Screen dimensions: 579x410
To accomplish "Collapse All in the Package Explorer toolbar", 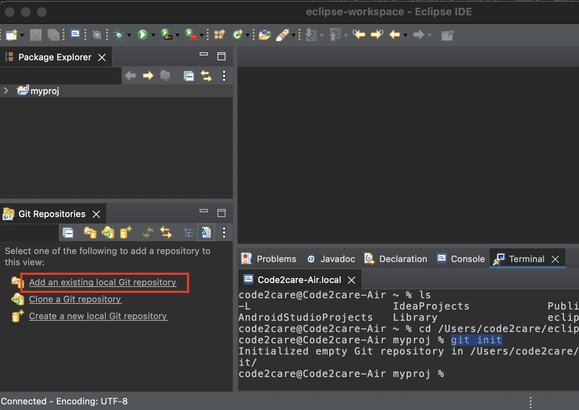I will tap(189, 76).
